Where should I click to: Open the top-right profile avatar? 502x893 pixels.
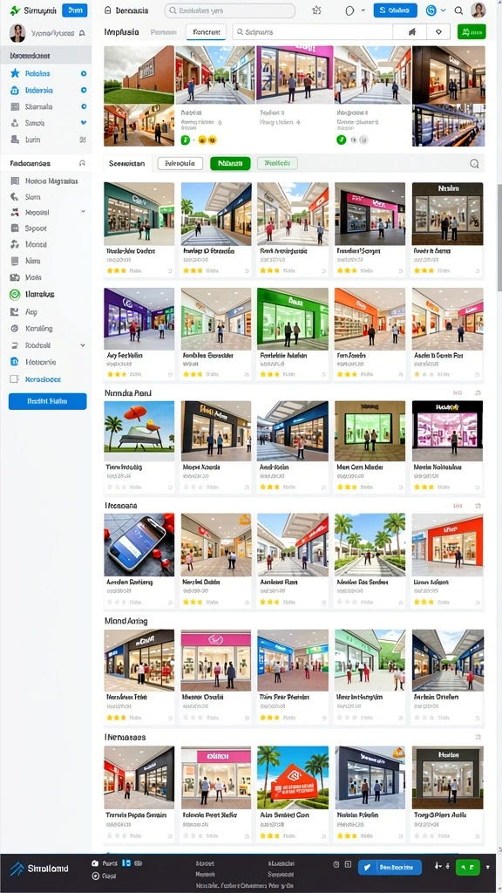point(478,10)
